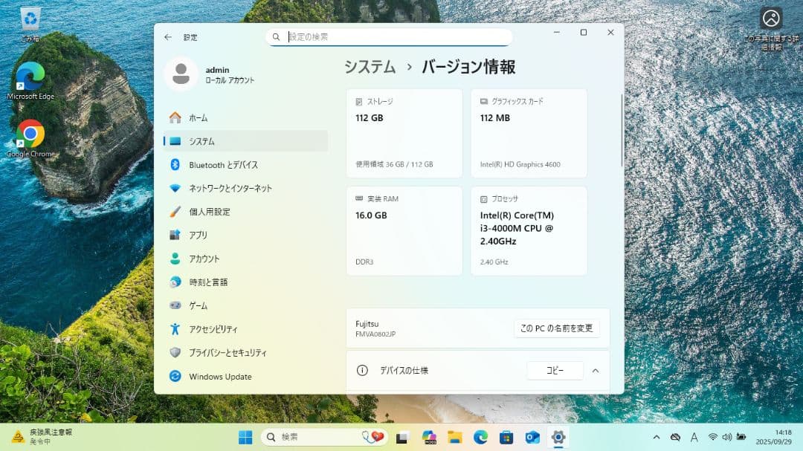Image resolution: width=803 pixels, height=451 pixels.
Task: Click the FMVA0802JP model text
Action: [375, 334]
